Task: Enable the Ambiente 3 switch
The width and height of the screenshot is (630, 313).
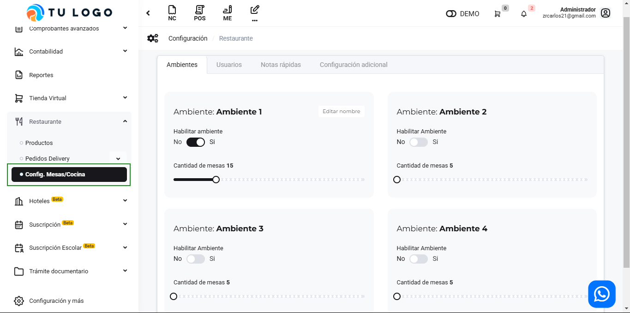Action: [x=196, y=259]
